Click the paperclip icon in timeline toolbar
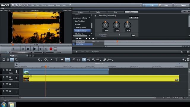The image size is (190, 107). coord(104,59)
